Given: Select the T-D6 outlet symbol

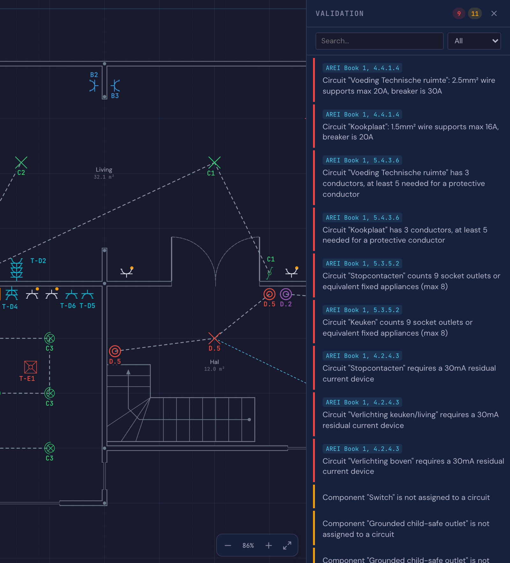Looking at the screenshot, I should pos(71,295).
